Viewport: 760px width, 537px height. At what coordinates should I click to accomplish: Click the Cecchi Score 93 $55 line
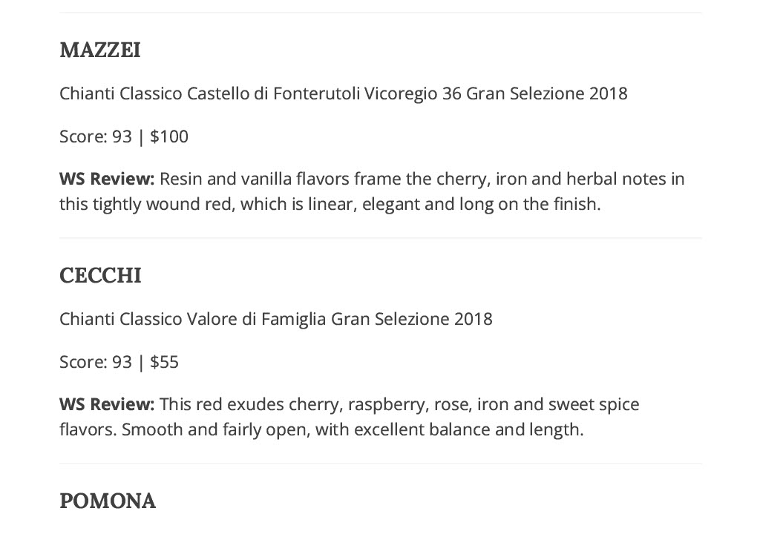(119, 362)
